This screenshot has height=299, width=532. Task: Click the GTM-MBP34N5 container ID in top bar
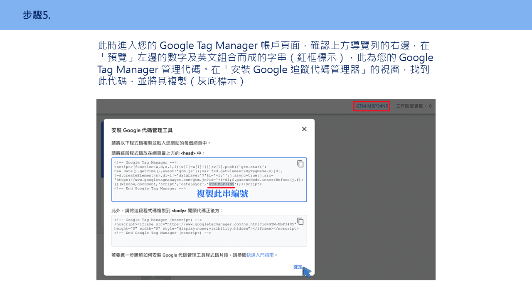tap(372, 106)
